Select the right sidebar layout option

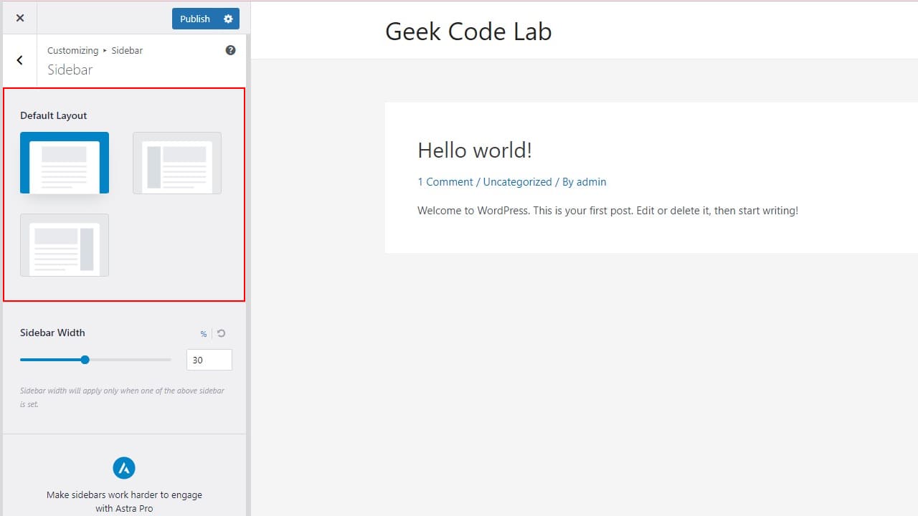(65, 245)
